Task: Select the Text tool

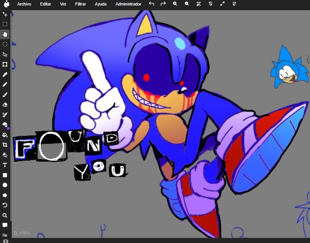Action: tap(5, 165)
